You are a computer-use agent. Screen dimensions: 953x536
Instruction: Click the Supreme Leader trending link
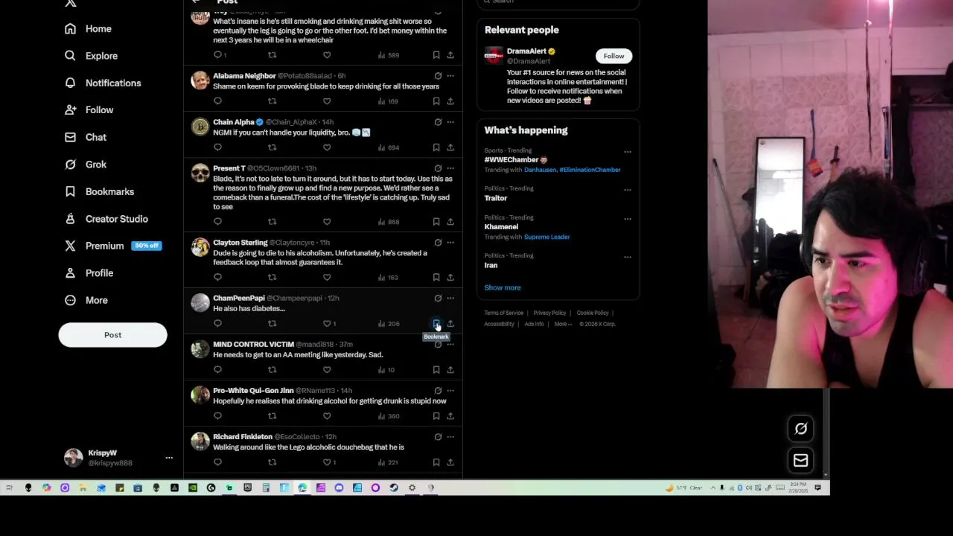546,237
